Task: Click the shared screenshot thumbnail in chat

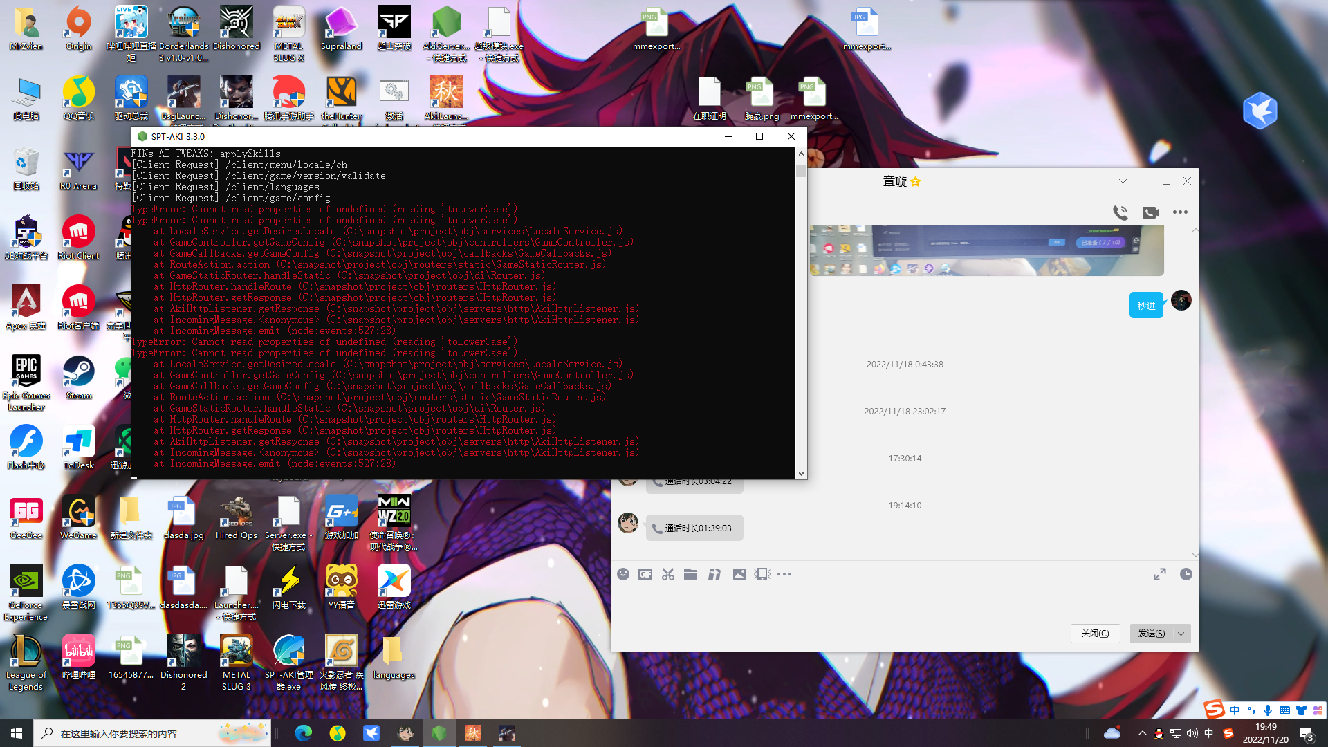Action: [986, 250]
